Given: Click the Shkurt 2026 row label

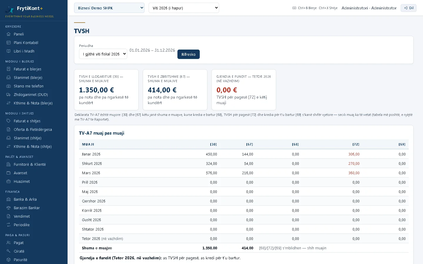Looking at the screenshot, I should pos(92,163).
